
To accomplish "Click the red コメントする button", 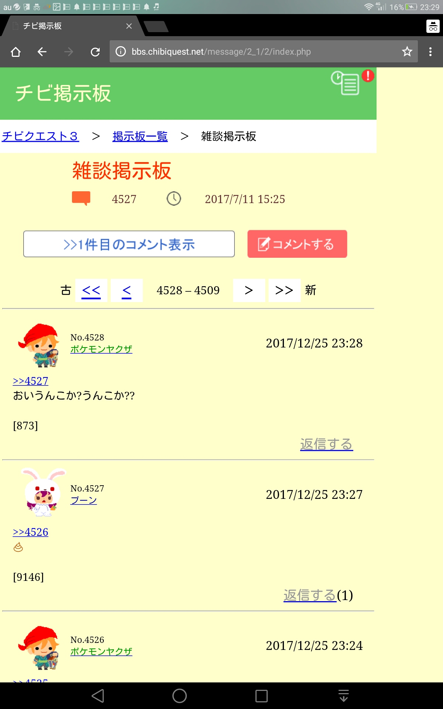I will 297,244.
